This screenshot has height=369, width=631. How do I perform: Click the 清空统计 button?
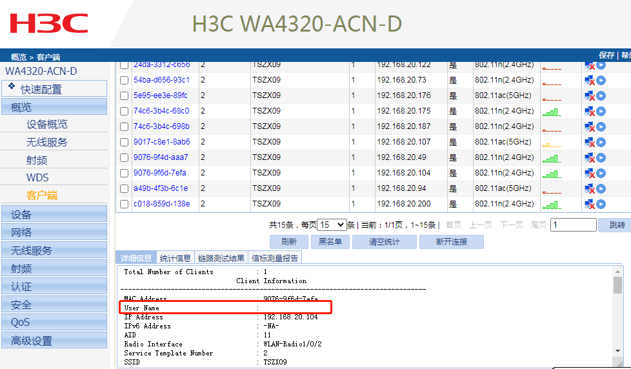tap(385, 242)
